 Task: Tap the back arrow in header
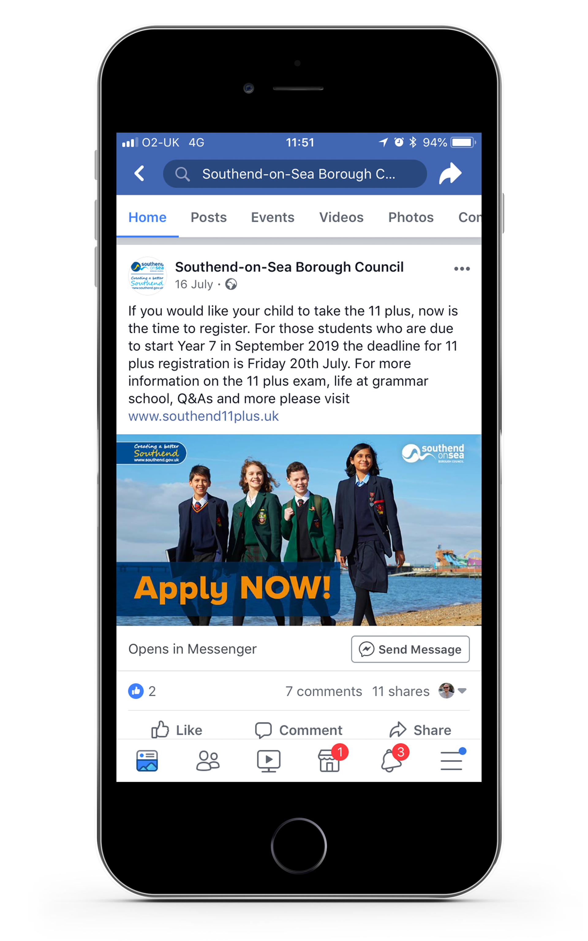point(139,173)
